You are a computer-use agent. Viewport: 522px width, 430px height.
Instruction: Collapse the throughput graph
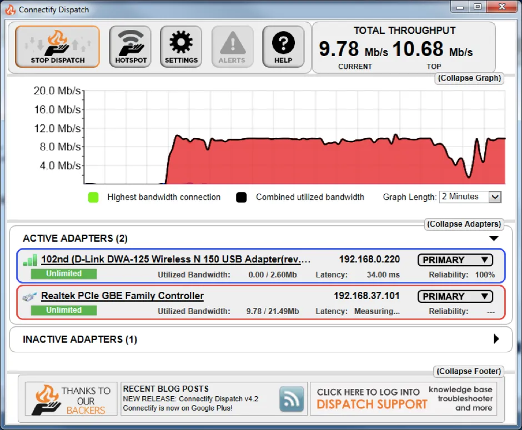[469, 78]
